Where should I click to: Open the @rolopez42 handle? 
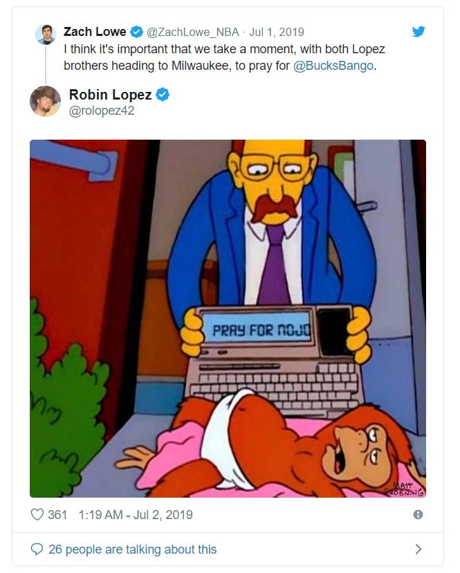[102, 111]
